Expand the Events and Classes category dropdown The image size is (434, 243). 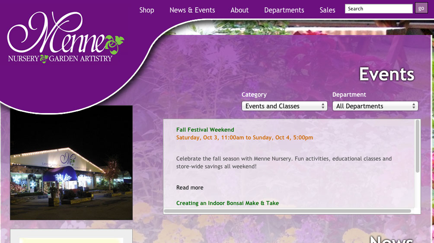point(284,106)
